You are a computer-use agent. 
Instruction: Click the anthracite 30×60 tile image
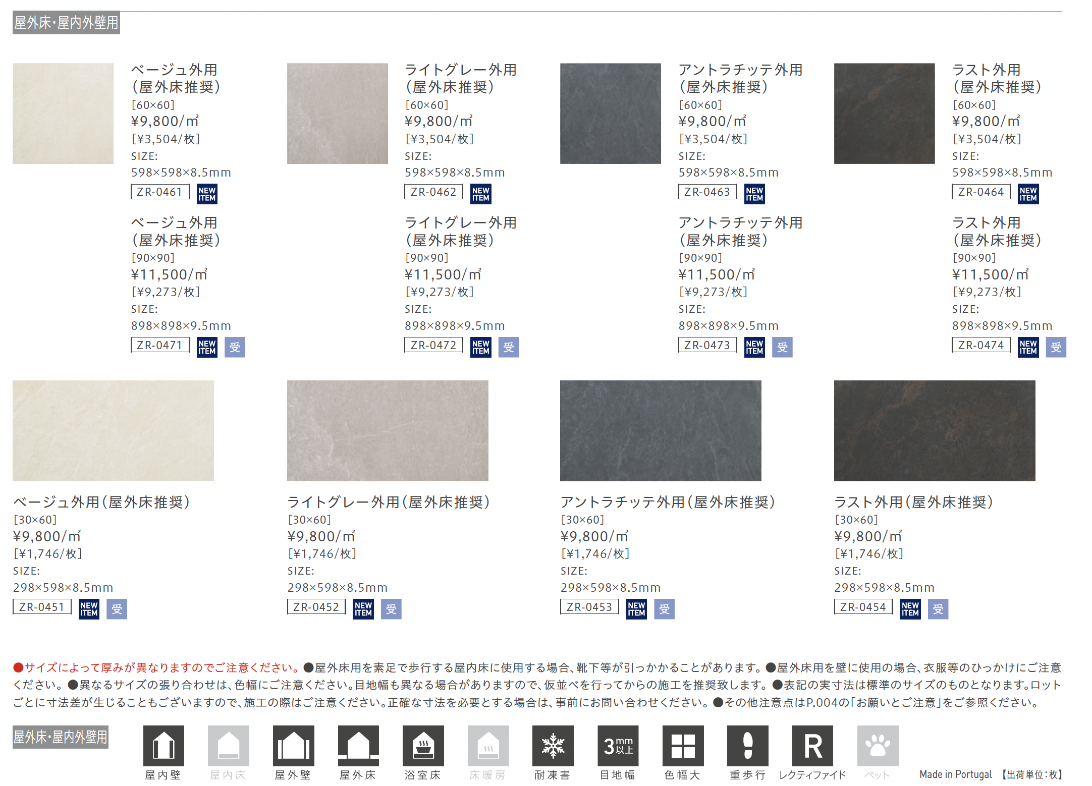pos(661,430)
